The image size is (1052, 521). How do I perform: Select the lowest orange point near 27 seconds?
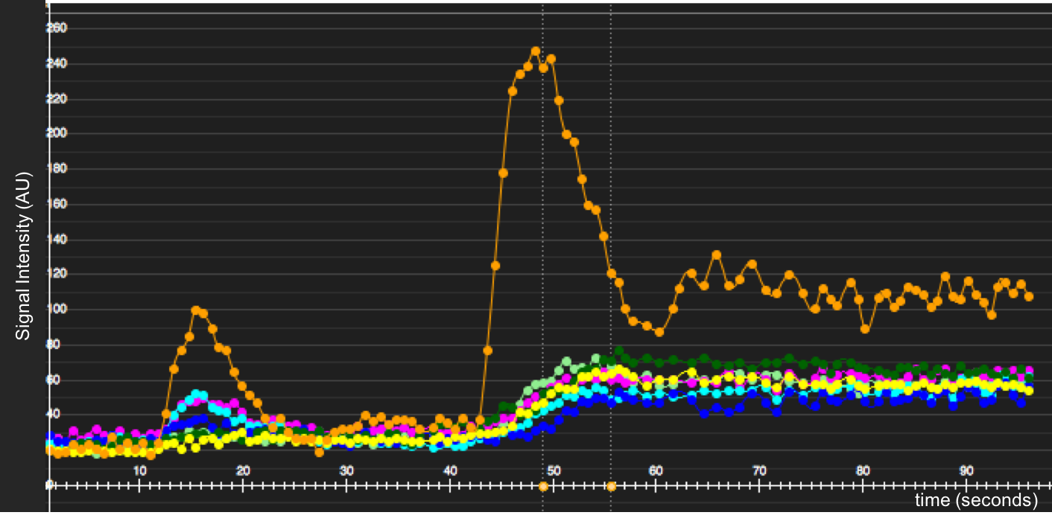point(319,452)
